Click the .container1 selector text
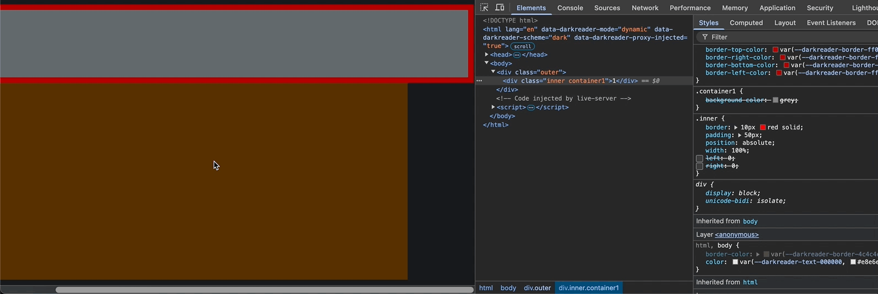Image resolution: width=878 pixels, height=294 pixels. pyautogui.click(x=716, y=91)
